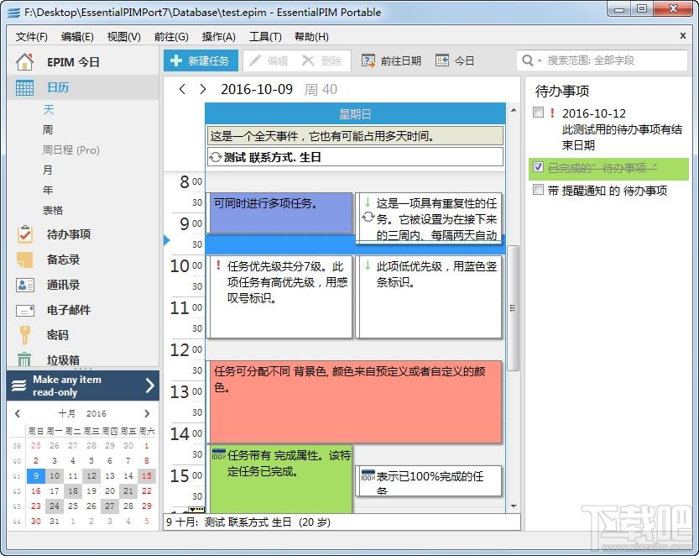Click status text 9 十月: 测试 联系方式 生日

(248, 522)
